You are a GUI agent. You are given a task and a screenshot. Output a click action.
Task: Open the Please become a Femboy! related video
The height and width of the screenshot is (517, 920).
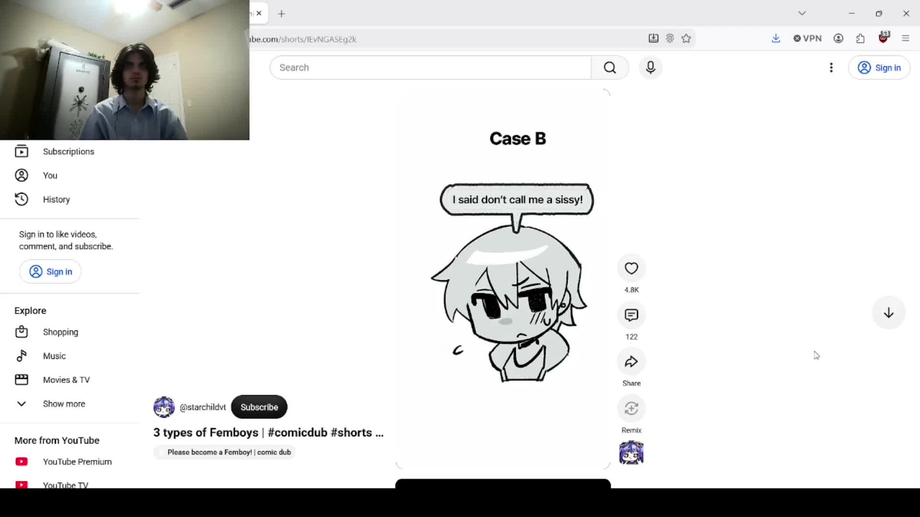224,452
